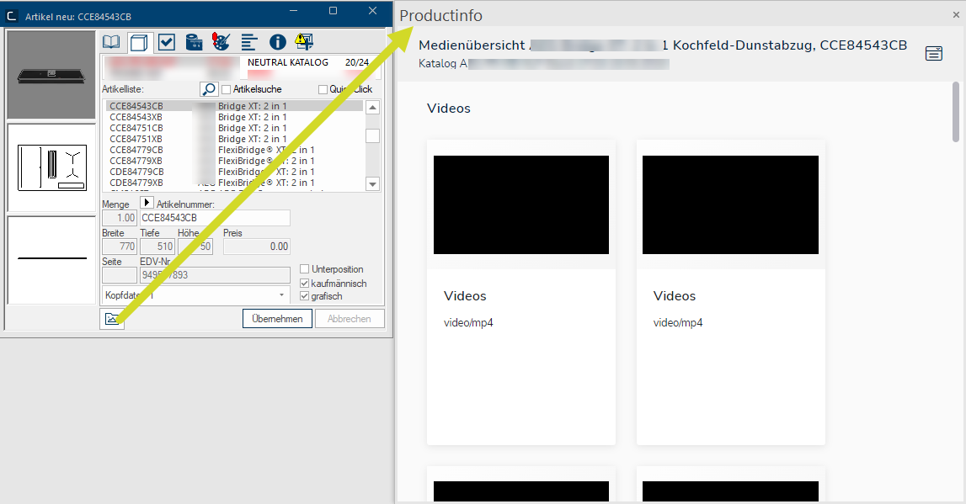Click the warning triangle icon in toolbar

[304, 42]
